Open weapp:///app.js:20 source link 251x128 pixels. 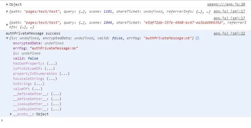click(x=226, y=4)
